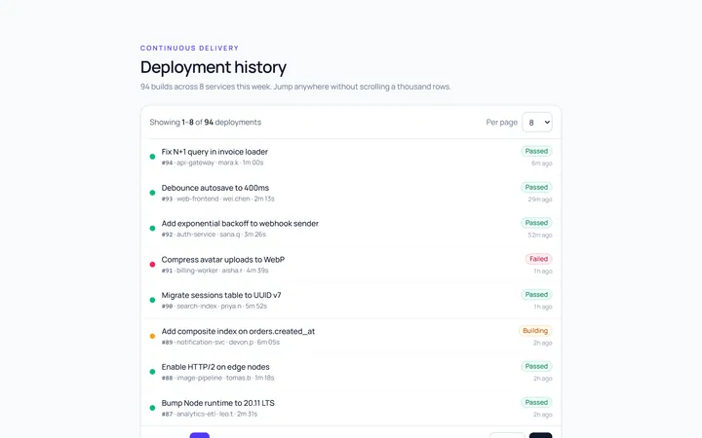This screenshot has width=702, height=438.
Task: Select metadata '#93 · web-frontend · wei.chen · 2m 13s'
Action: (x=217, y=199)
